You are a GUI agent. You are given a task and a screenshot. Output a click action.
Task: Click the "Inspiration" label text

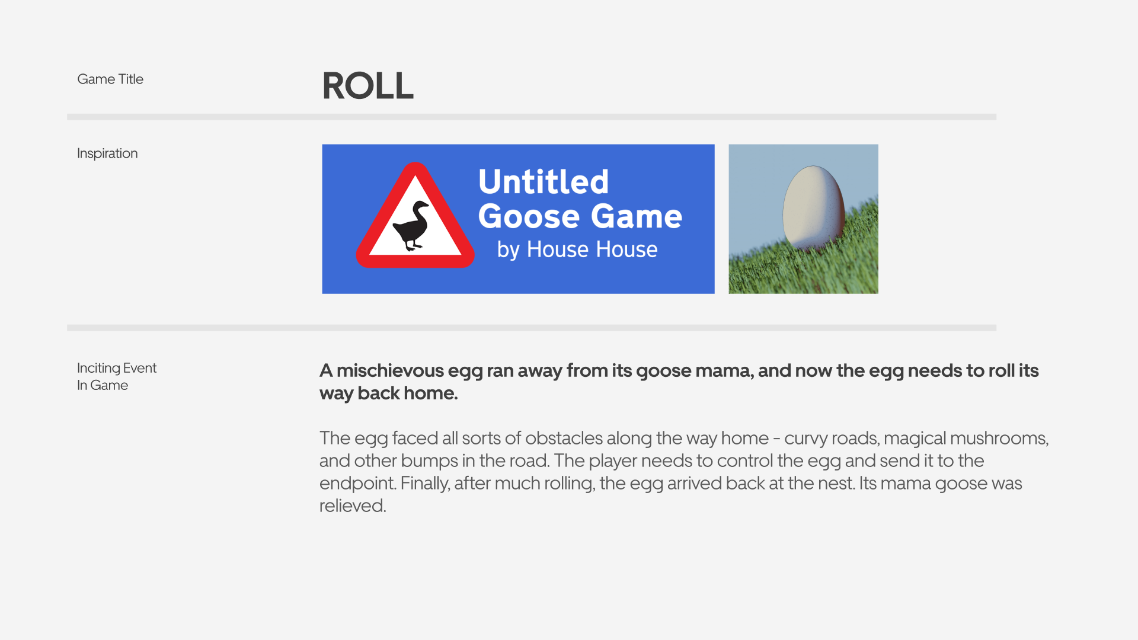[107, 153]
